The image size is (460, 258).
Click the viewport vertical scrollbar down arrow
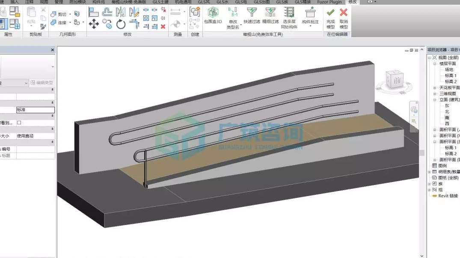[x=421, y=256]
